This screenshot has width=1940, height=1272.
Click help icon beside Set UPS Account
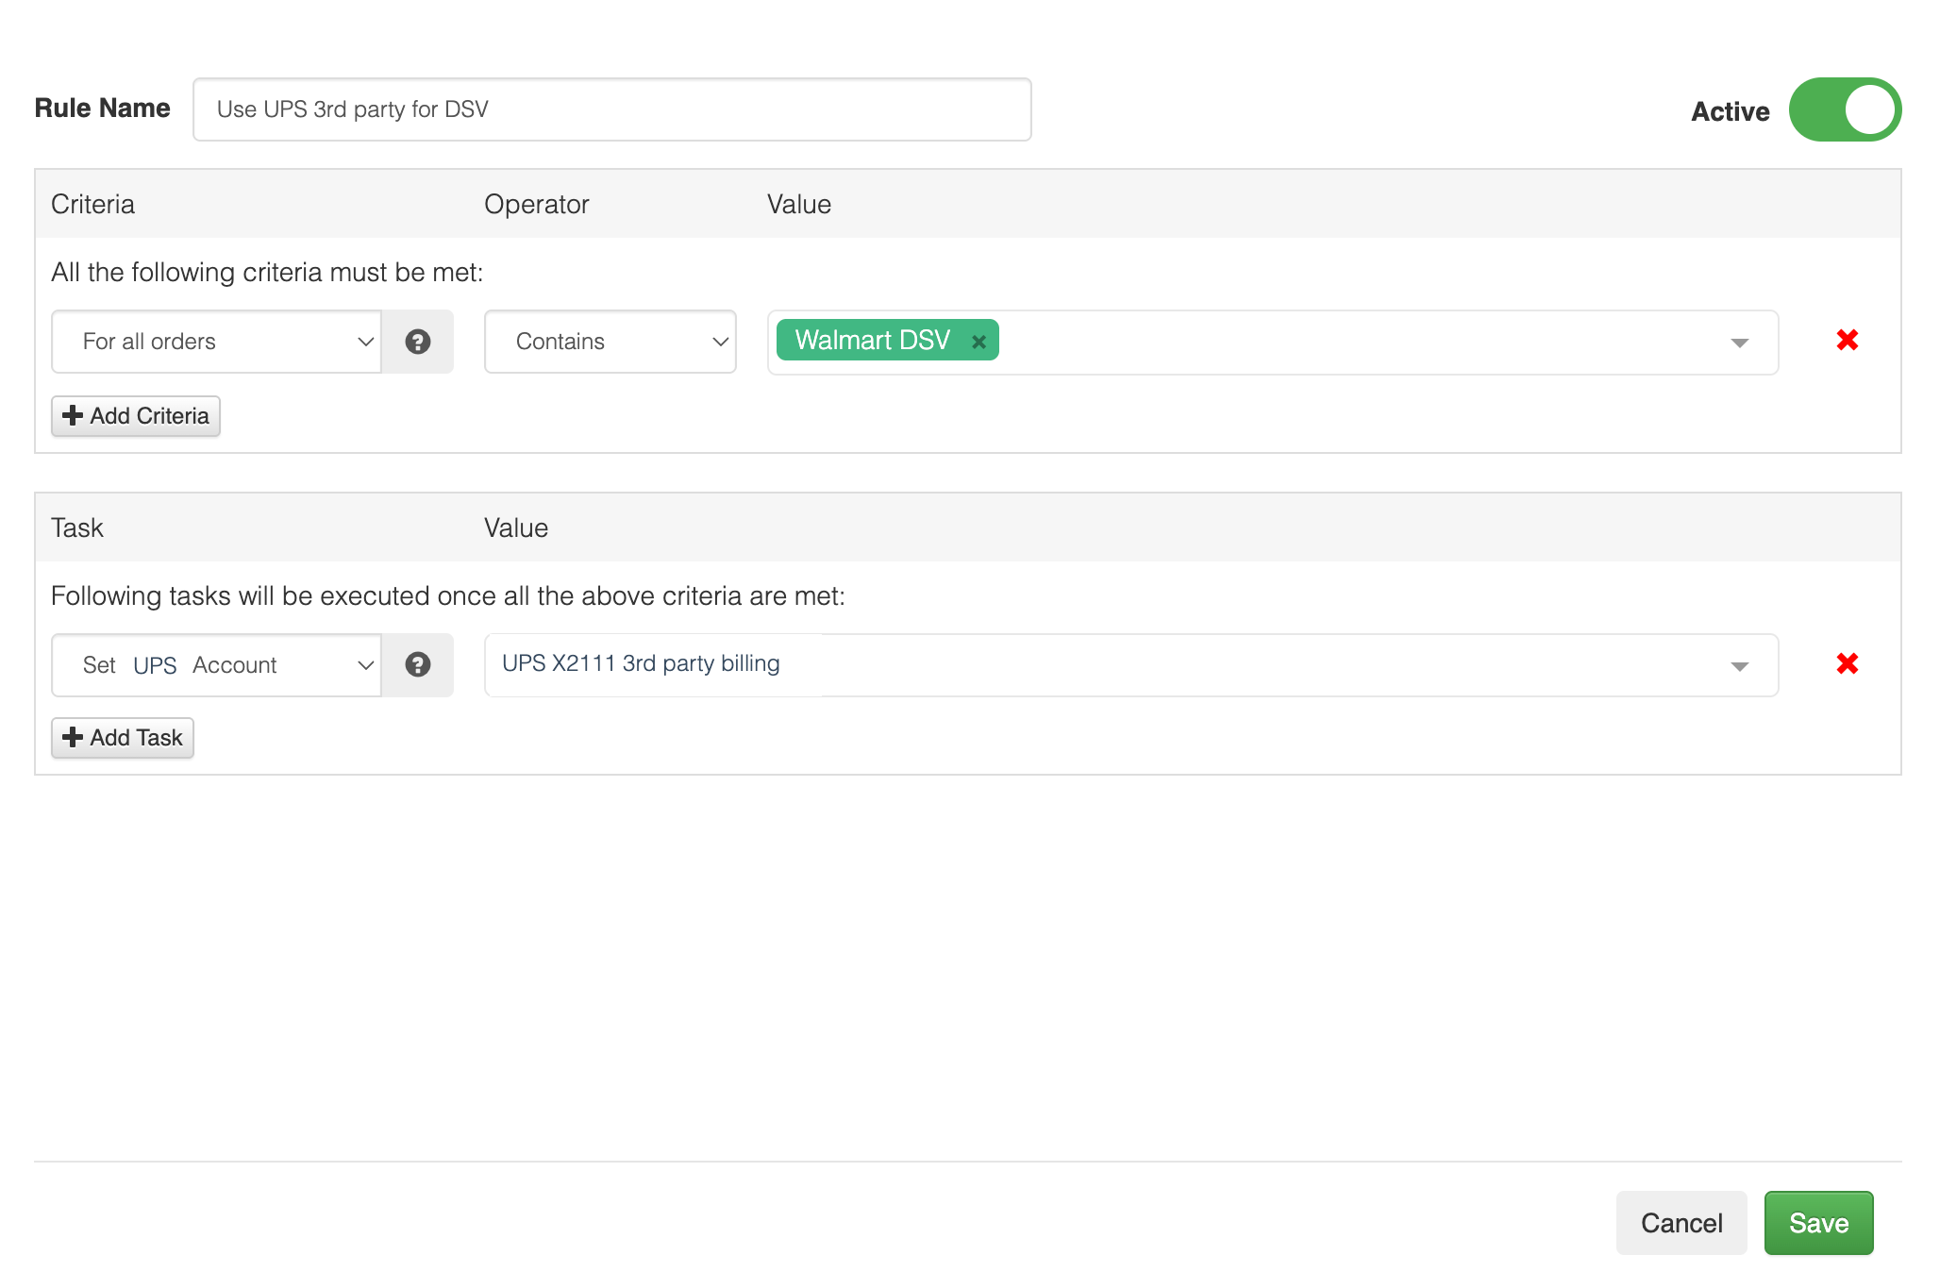click(417, 665)
